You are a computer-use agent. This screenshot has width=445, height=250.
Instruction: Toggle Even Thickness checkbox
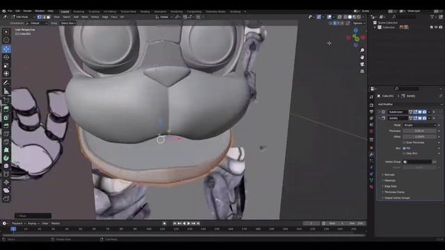pyautogui.click(x=404, y=142)
